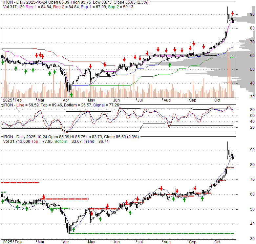Click red down arrow in late July, lower chart
The image size is (256, 244).
pos(161,188)
